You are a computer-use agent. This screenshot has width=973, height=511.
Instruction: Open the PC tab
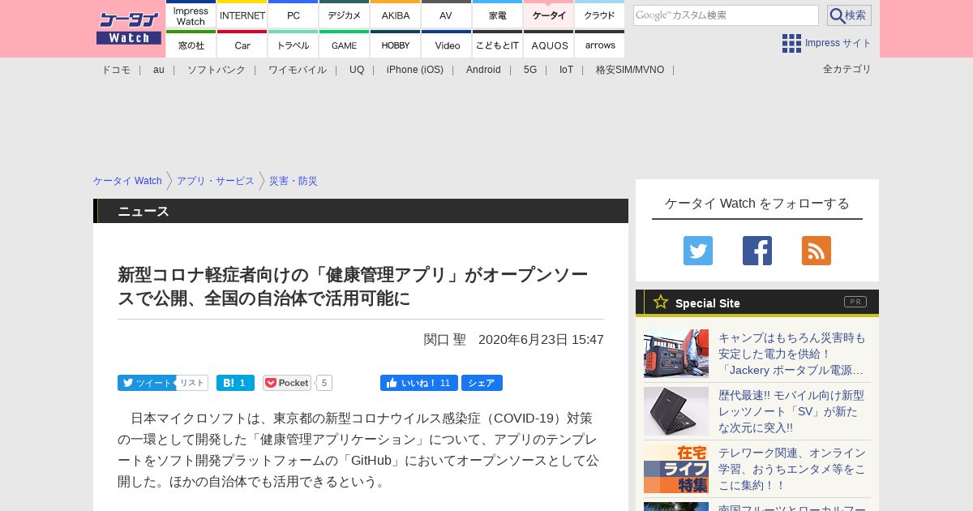293,15
